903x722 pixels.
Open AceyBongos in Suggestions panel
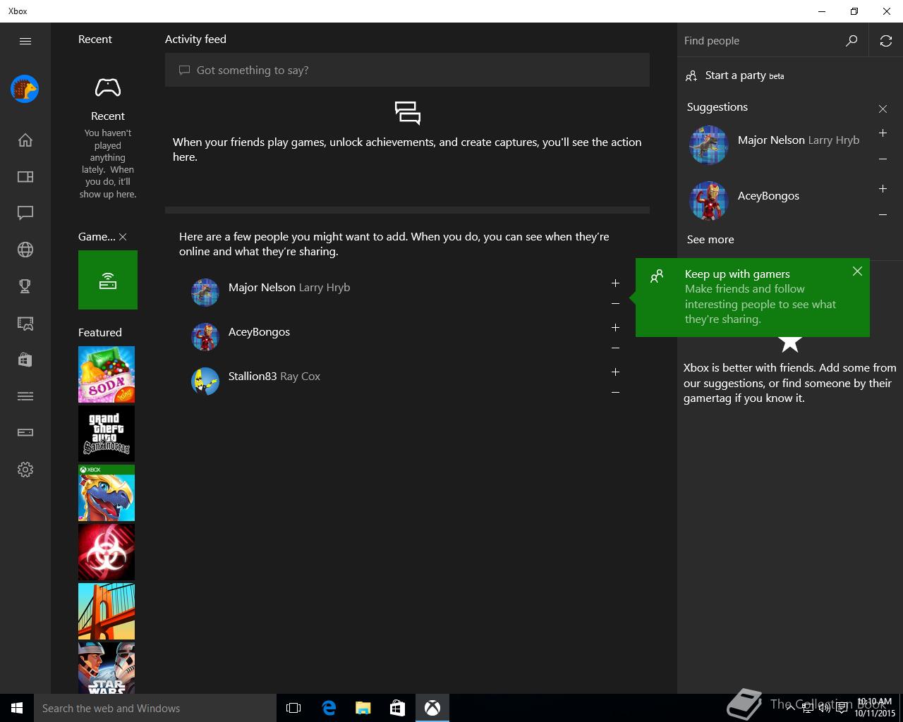point(768,196)
